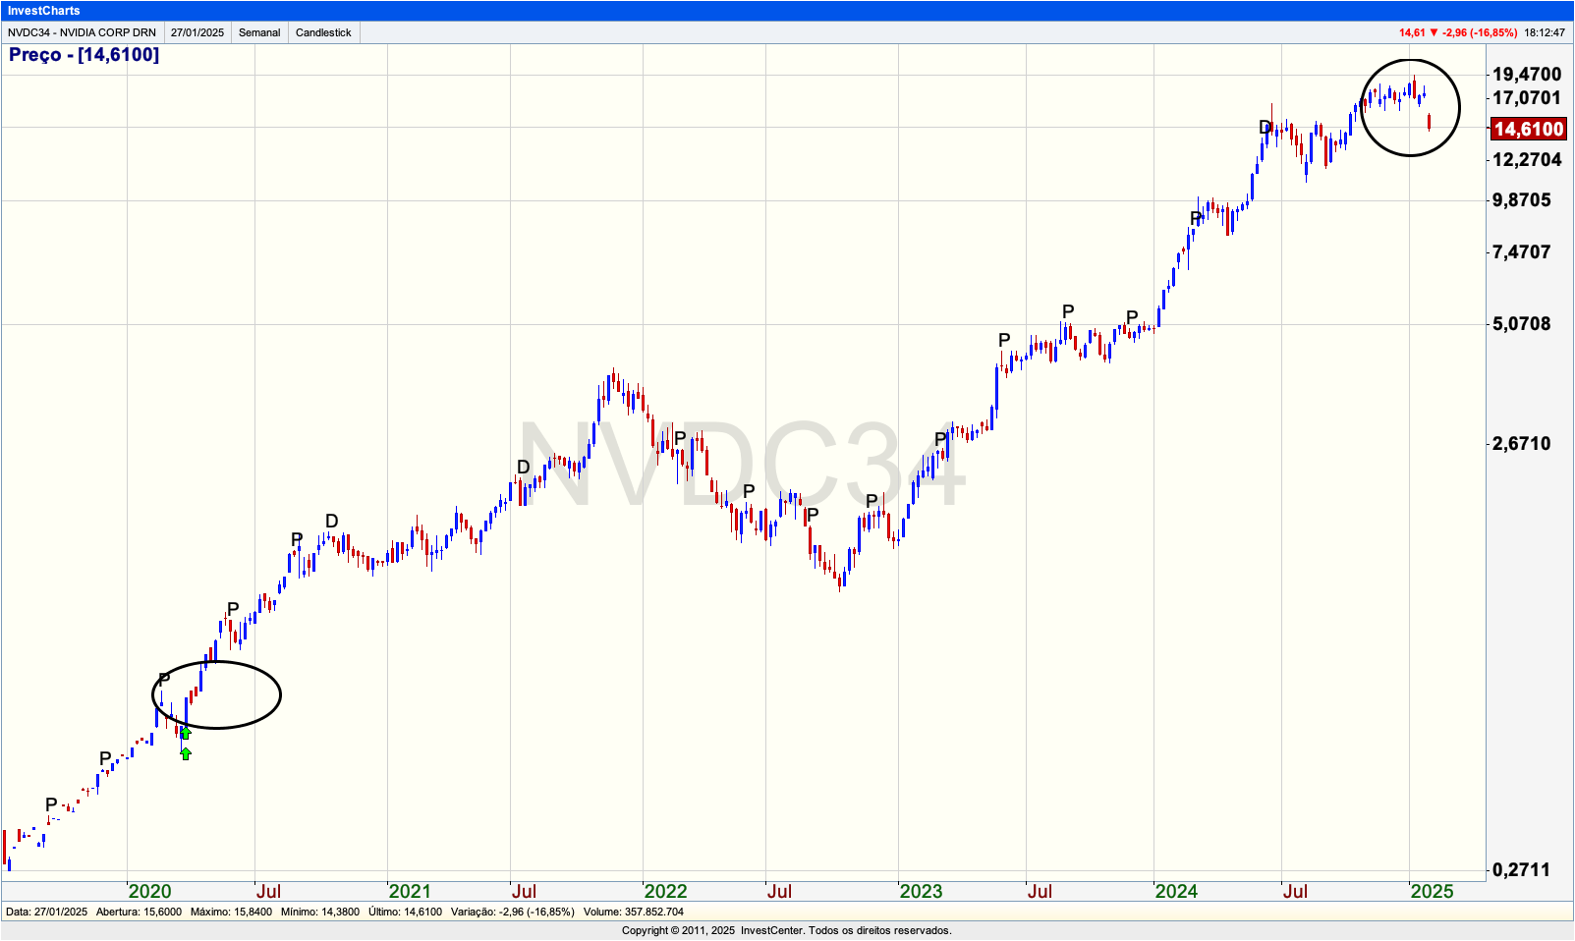
Task: Click the Data: 27/01/2025 status bar entry
Action: pos(46,912)
